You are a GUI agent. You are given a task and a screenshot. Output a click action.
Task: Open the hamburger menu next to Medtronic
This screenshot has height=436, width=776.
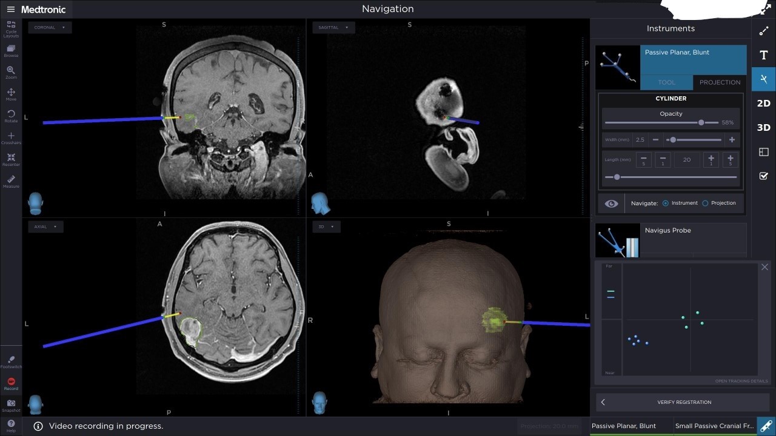point(10,9)
